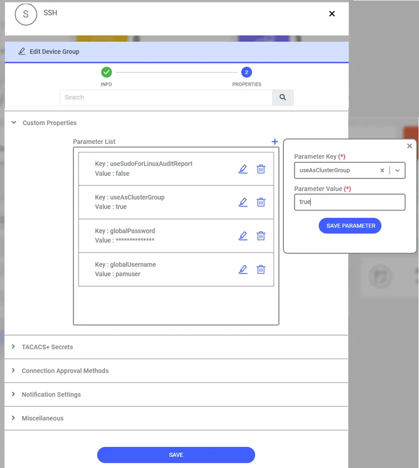This screenshot has width=419, height=468.
Task: Delete the globalPassword parameter
Action: (261, 236)
